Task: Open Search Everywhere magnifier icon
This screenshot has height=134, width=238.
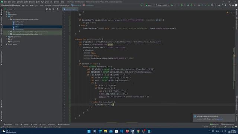Action: 230,5
